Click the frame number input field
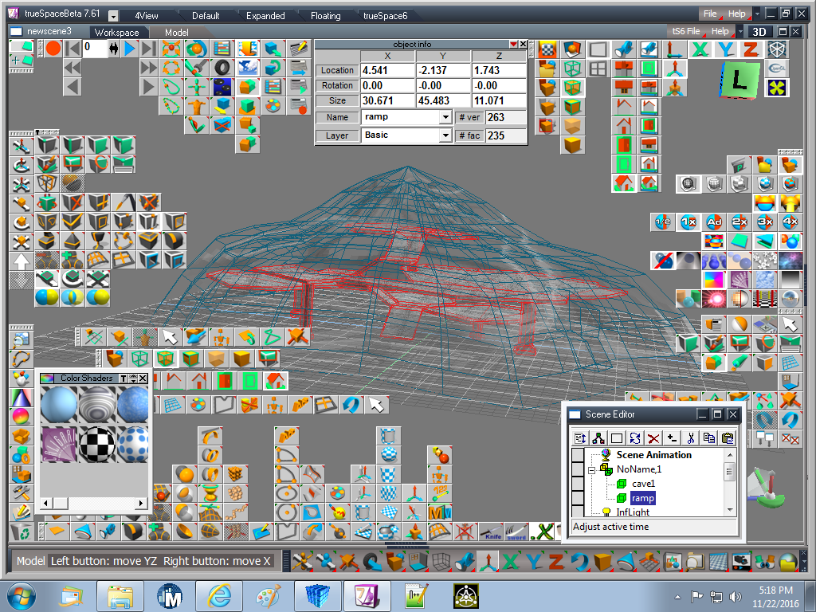The image size is (816, 612). click(x=94, y=49)
